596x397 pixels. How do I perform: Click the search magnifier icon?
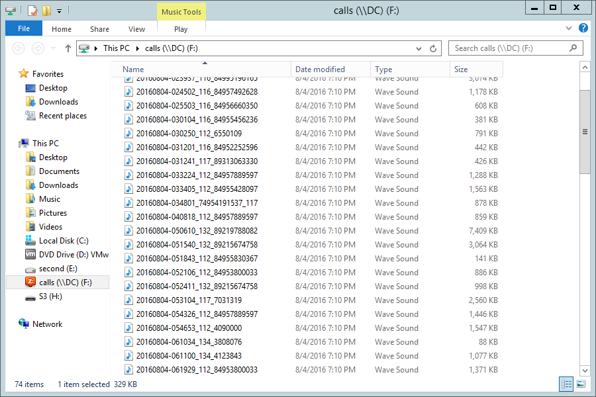pos(573,48)
